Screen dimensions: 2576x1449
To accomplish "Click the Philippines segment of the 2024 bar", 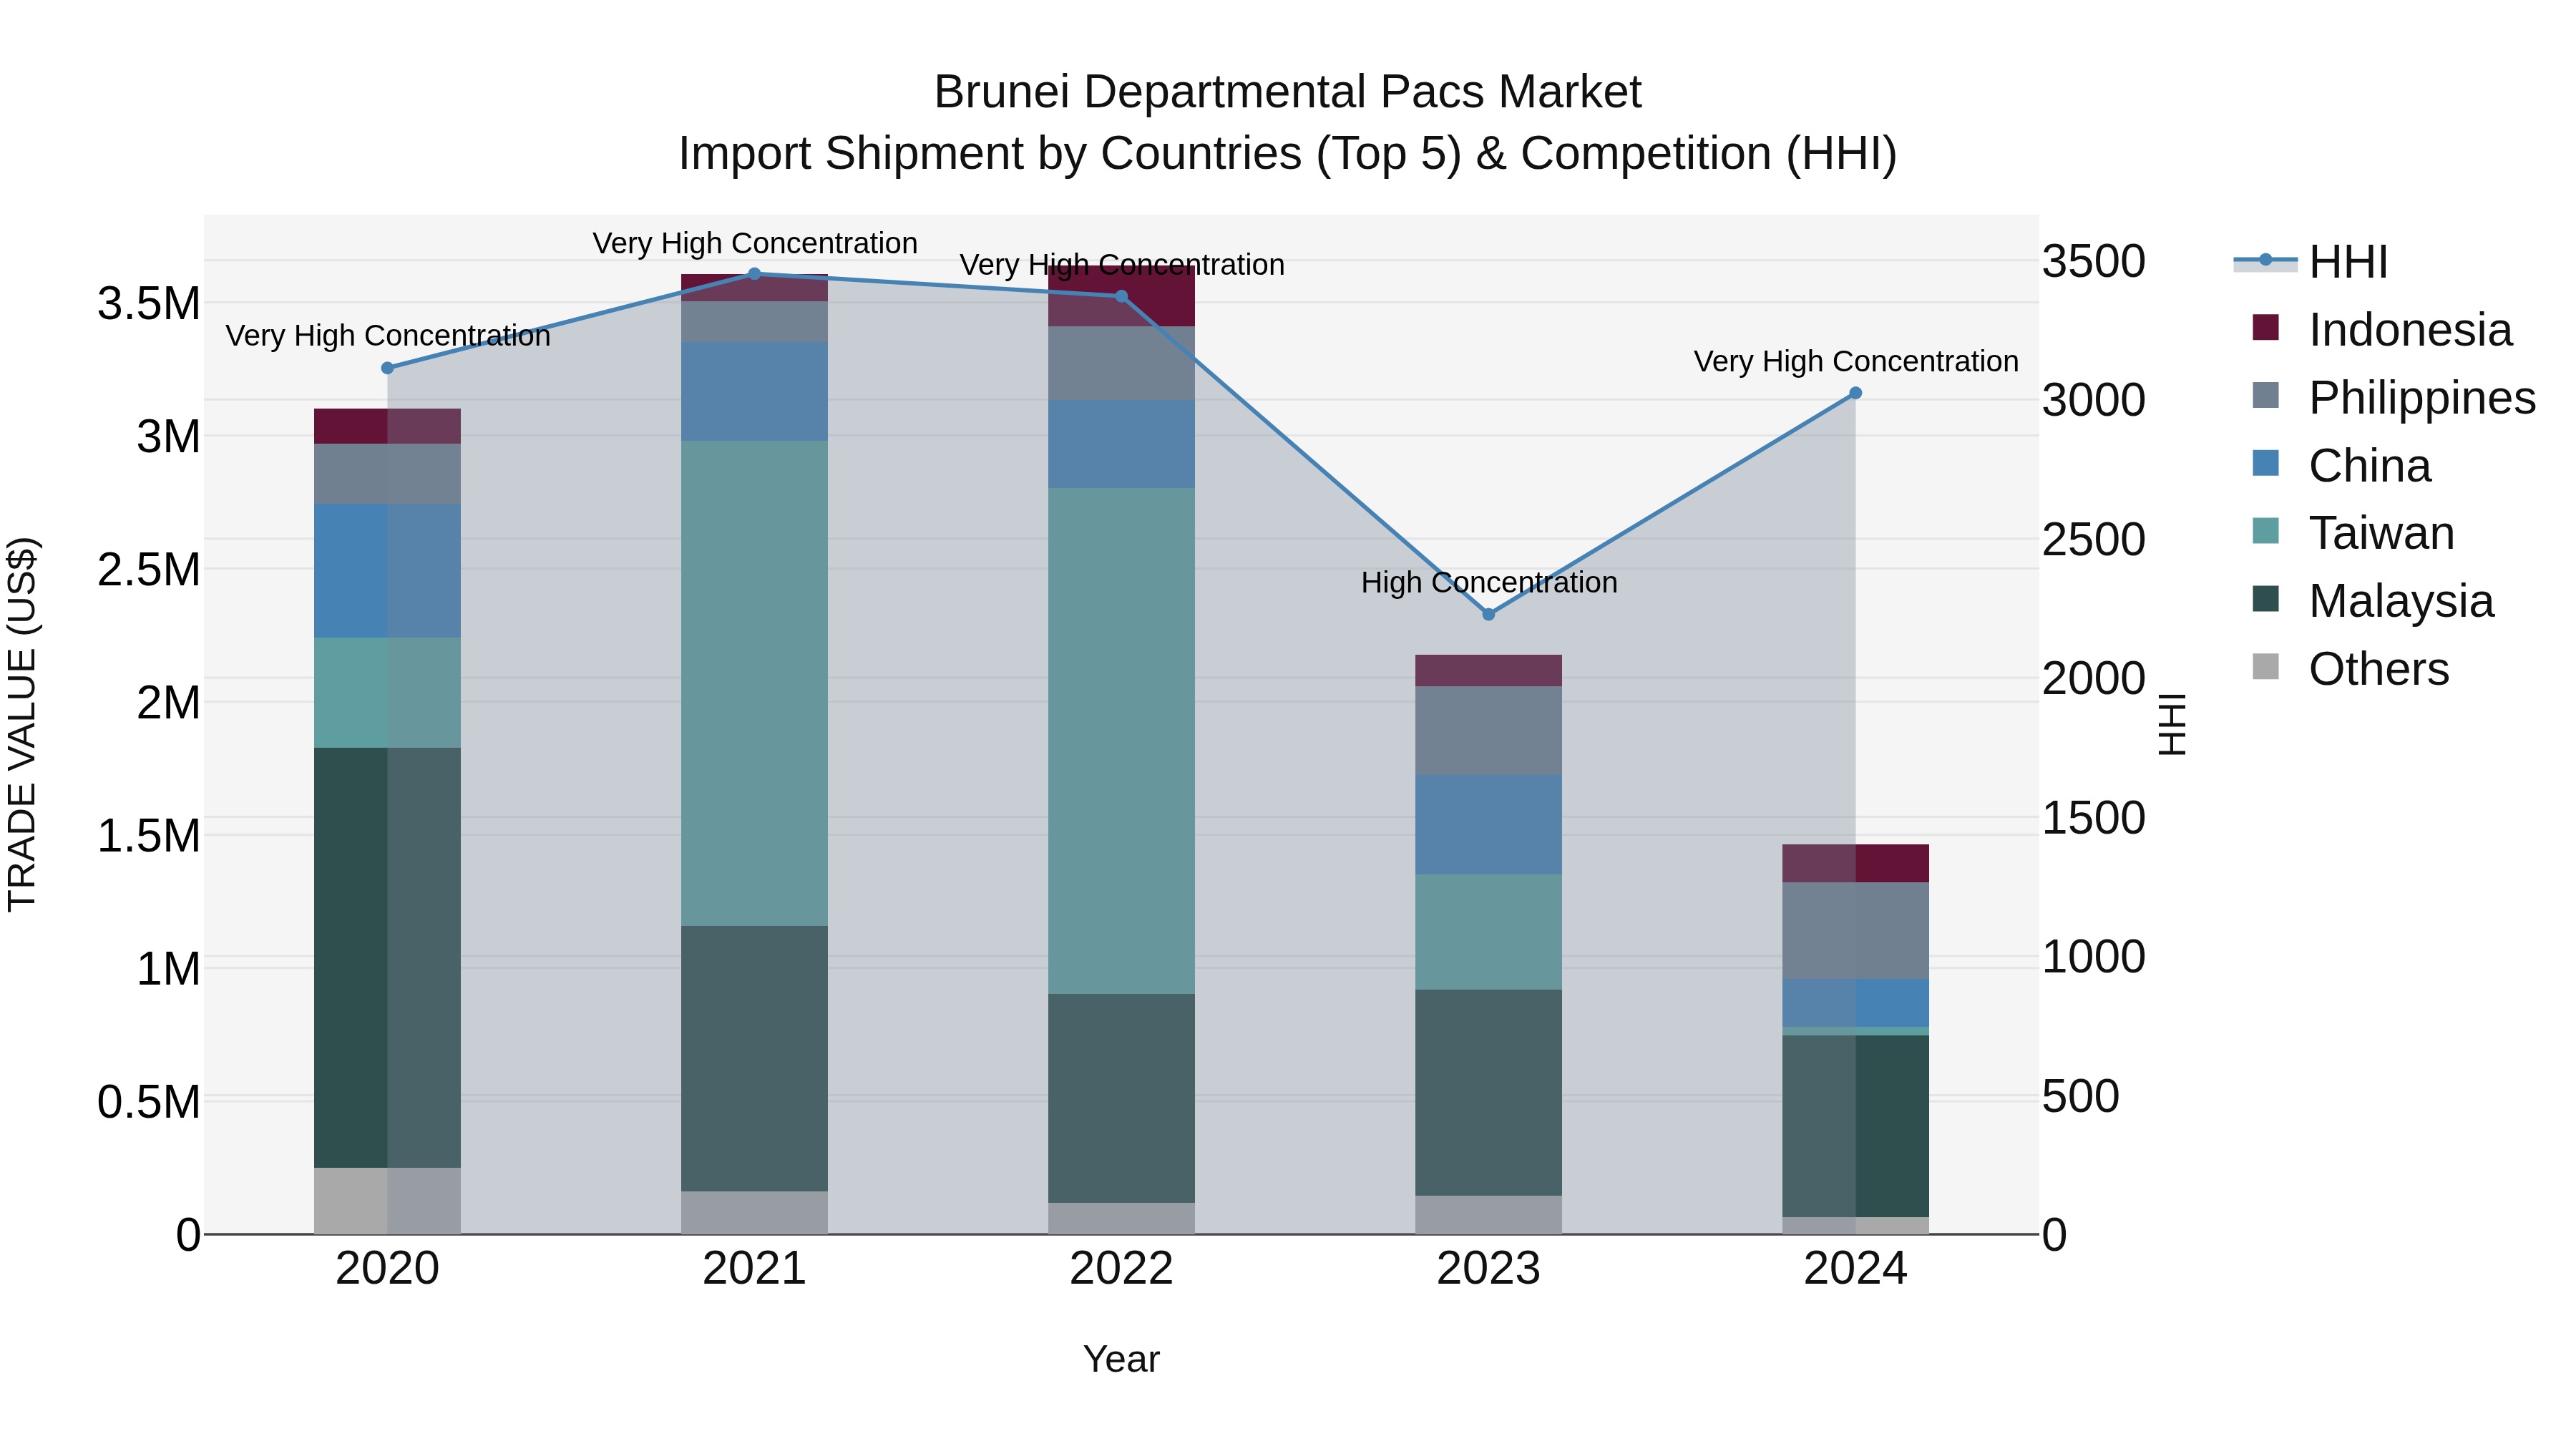I will pos(1855,931).
